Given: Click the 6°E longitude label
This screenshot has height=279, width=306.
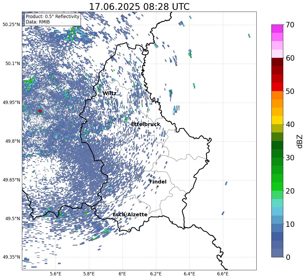Looking at the screenshot, I should coord(122,274).
